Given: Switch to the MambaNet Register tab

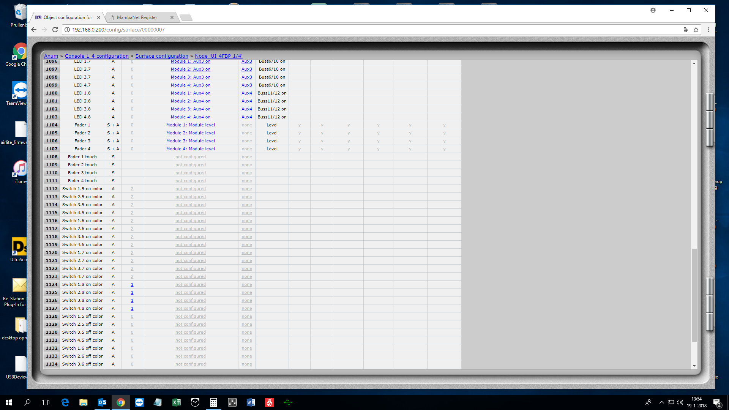Looking at the screenshot, I should point(137,17).
